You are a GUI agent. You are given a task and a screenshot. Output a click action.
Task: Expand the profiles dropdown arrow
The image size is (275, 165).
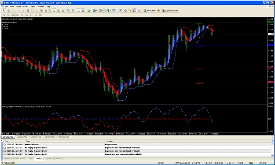coord(116,11)
